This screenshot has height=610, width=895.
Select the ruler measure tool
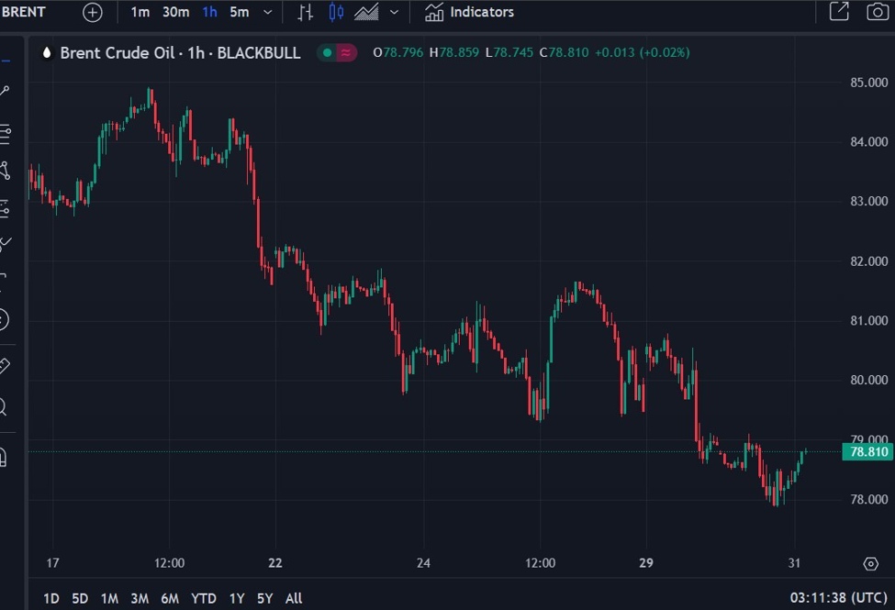(4, 366)
